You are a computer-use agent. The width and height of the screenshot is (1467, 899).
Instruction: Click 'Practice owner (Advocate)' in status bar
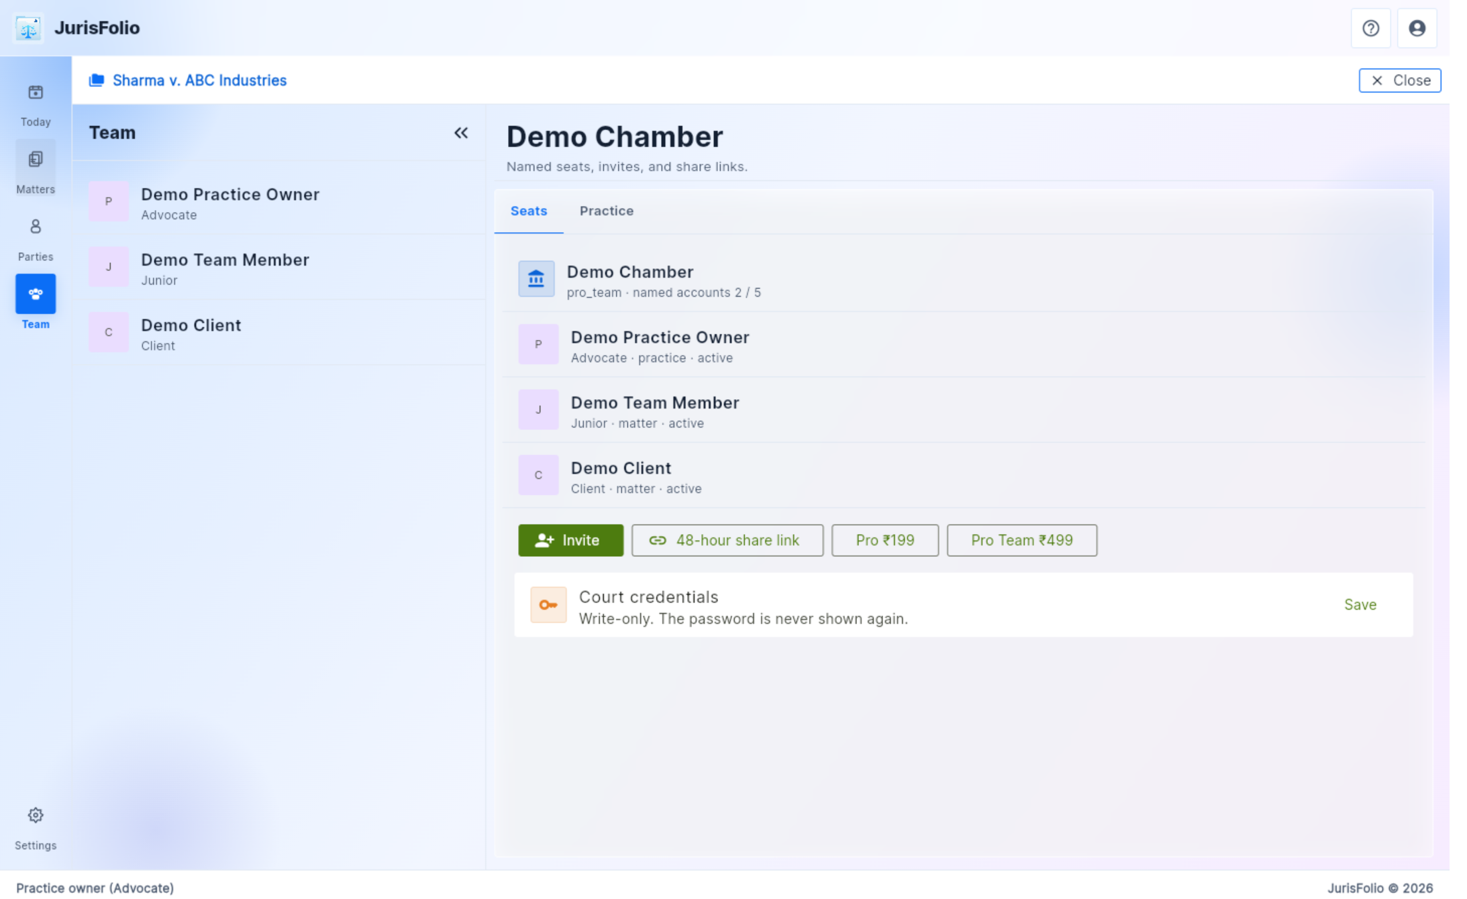(95, 888)
